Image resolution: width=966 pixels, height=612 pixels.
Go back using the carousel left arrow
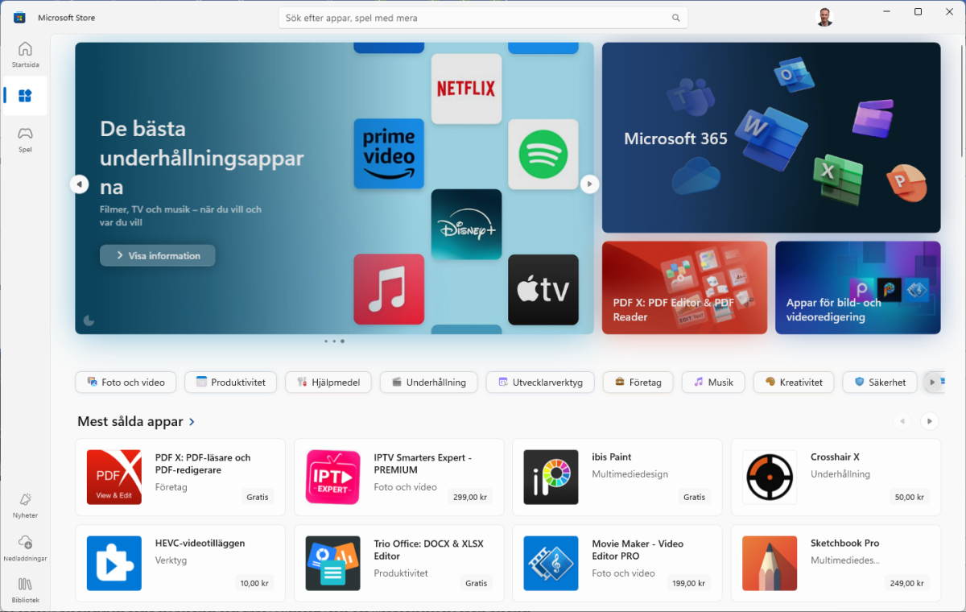pos(80,184)
